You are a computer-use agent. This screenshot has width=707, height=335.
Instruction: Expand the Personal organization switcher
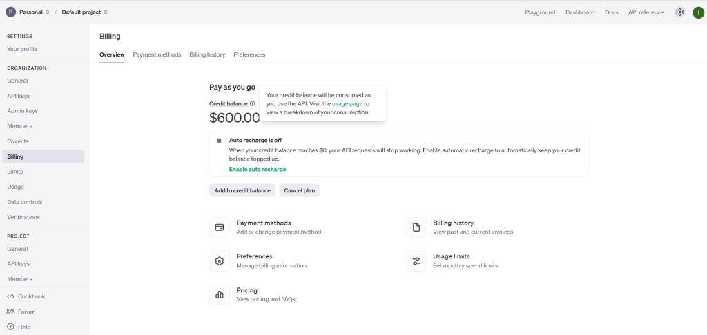28,12
